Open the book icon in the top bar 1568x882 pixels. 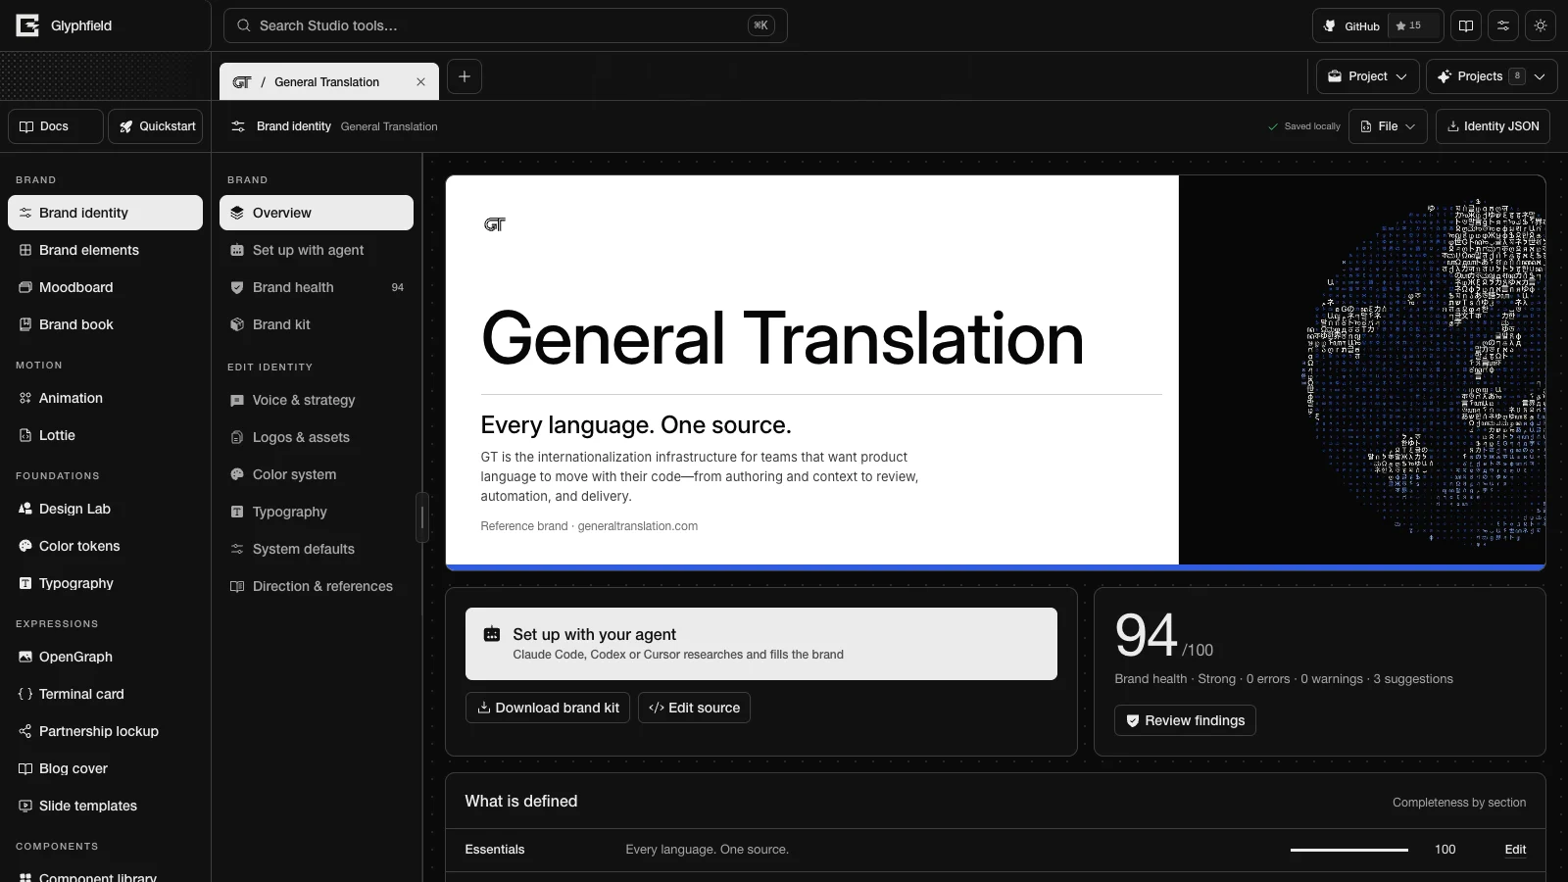click(1466, 25)
